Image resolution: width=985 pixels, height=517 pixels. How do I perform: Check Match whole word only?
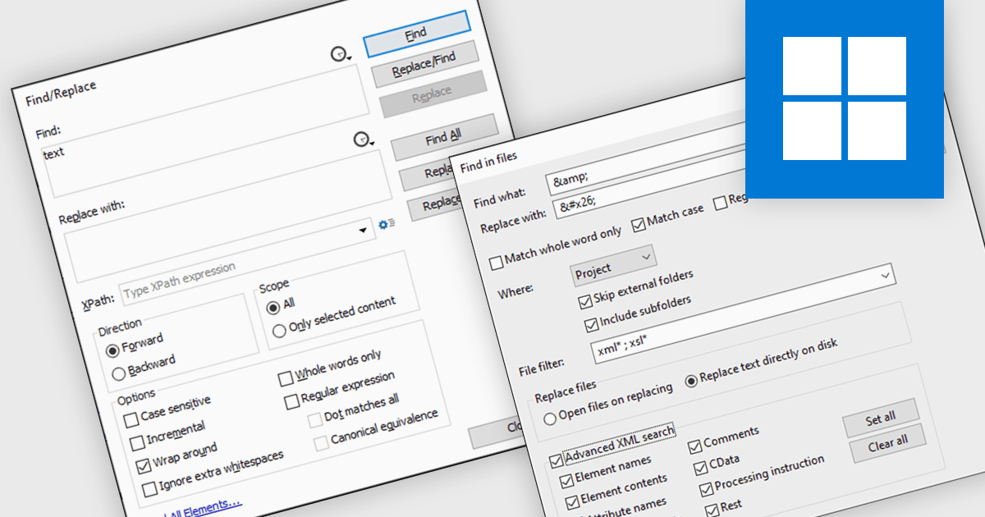pyautogui.click(x=496, y=263)
